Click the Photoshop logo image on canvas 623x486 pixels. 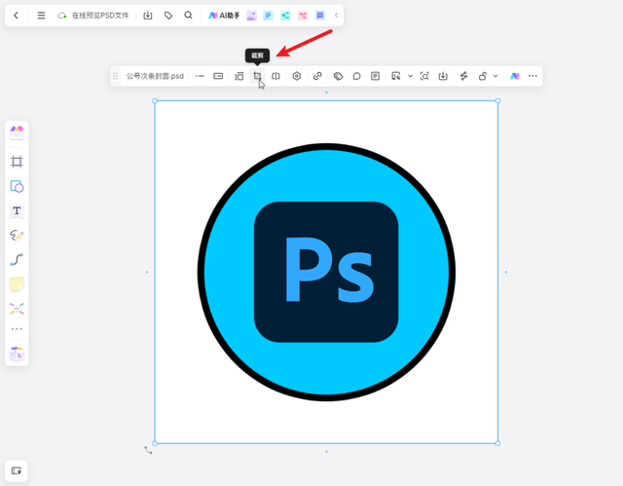(x=326, y=272)
